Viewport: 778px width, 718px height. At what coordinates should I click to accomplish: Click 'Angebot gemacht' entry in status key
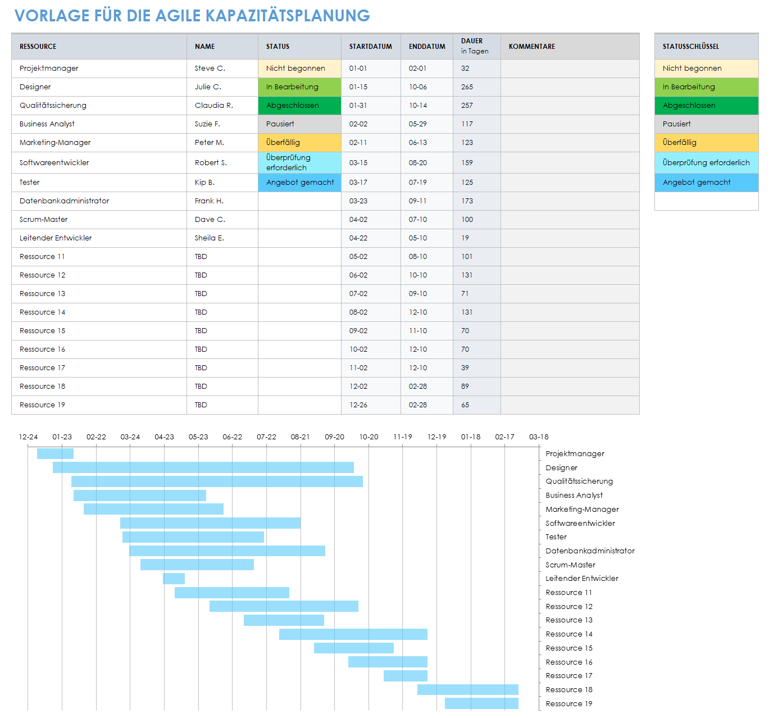[x=706, y=183]
